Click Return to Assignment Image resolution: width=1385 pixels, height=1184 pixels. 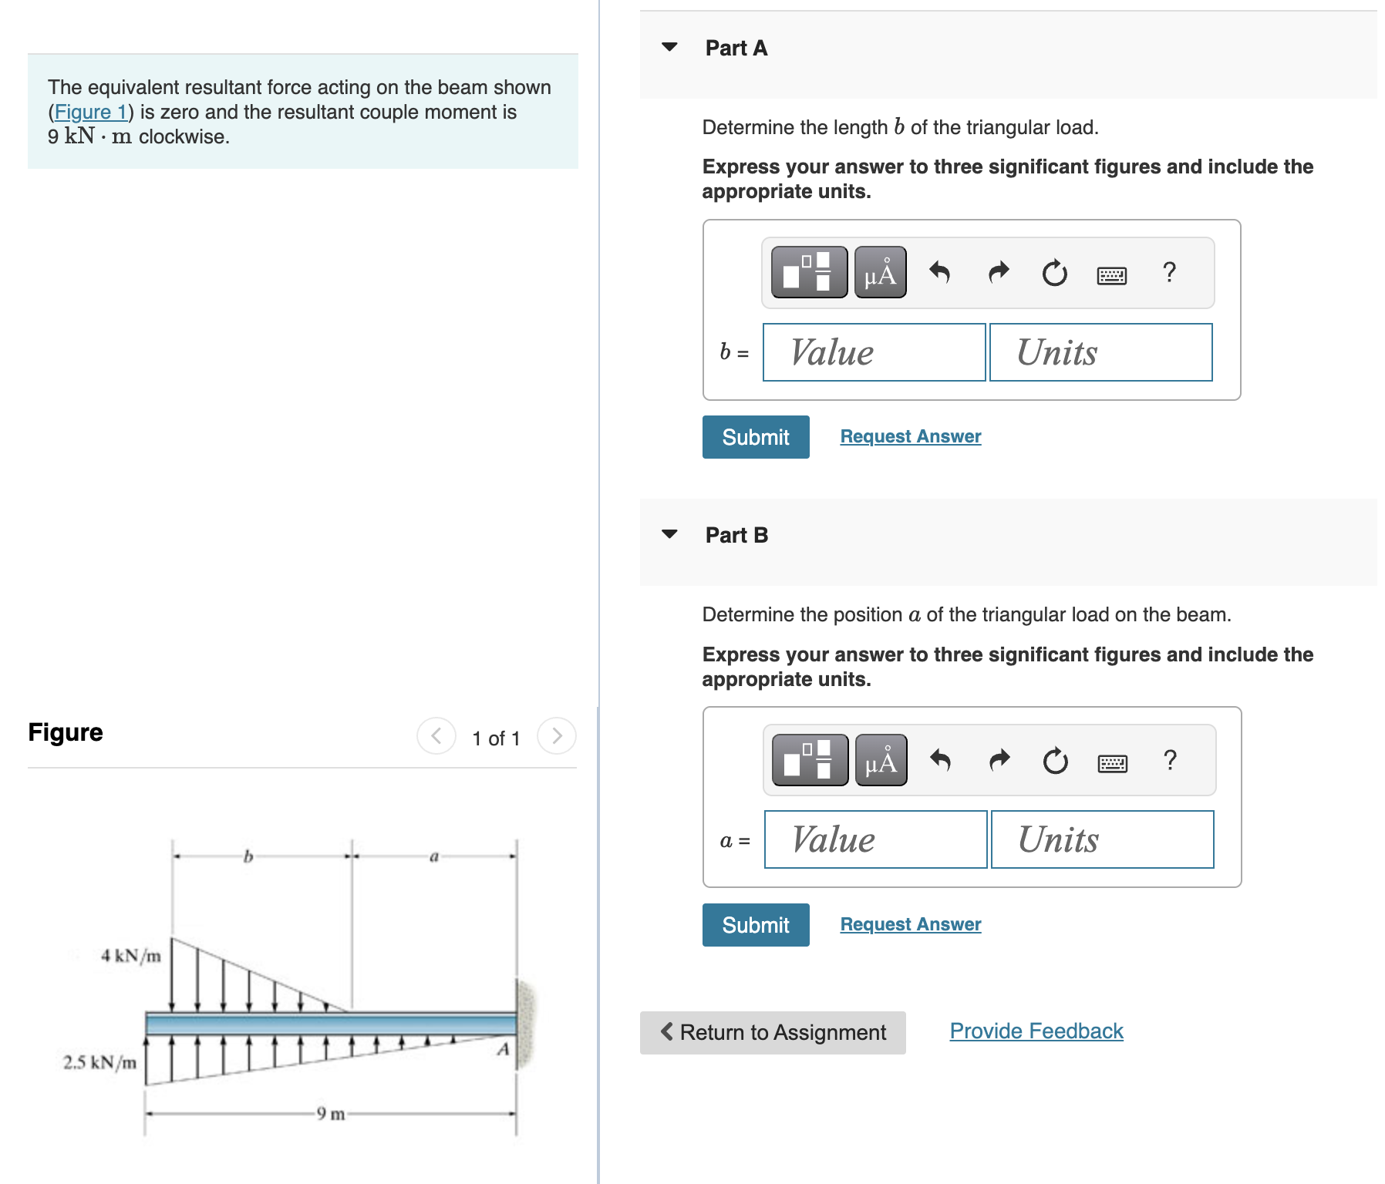coord(772,1032)
